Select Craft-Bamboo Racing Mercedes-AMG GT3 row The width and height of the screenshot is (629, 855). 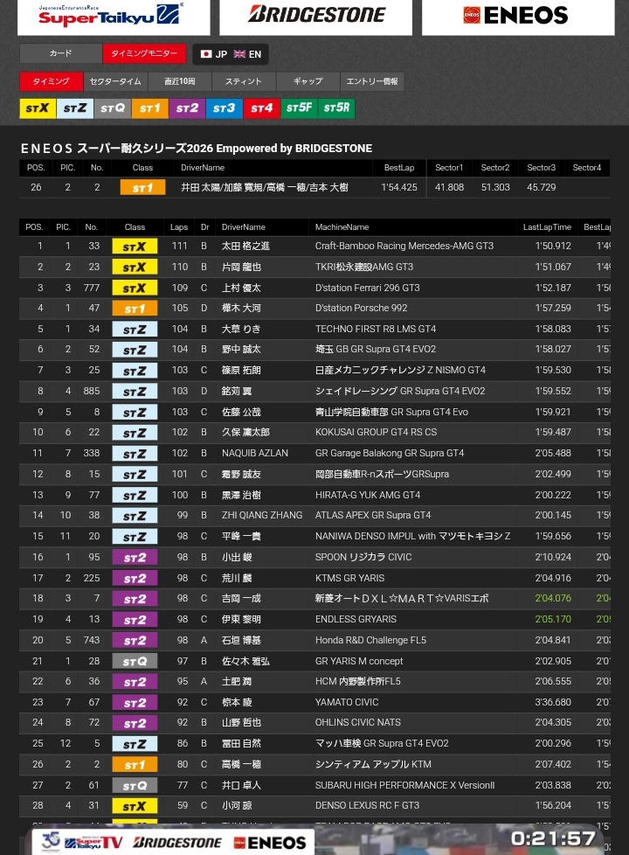[x=315, y=246]
